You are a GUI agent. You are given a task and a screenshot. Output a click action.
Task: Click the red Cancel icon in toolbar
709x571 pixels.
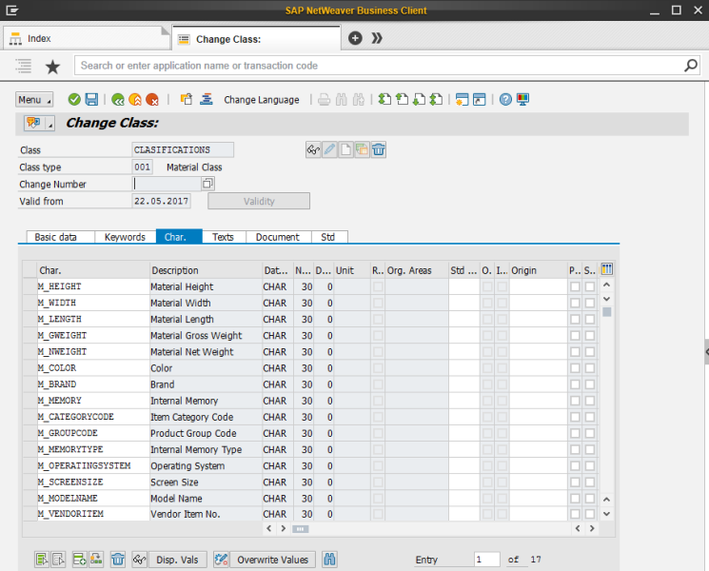point(150,99)
